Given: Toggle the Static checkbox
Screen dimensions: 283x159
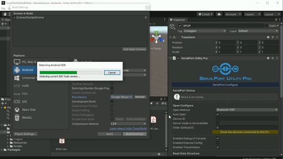Looking at the screenshot, I should point(266,26).
